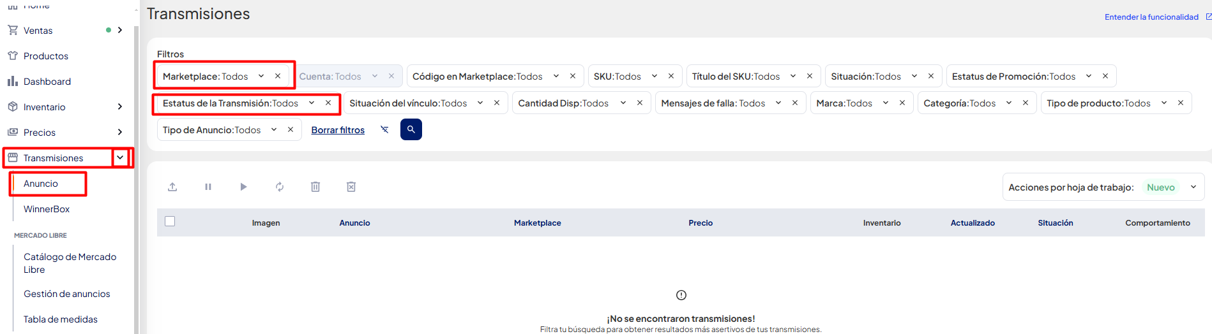The image size is (1212, 334).
Task: Click the pause transmissions icon
Action: (x=208, y=187)
